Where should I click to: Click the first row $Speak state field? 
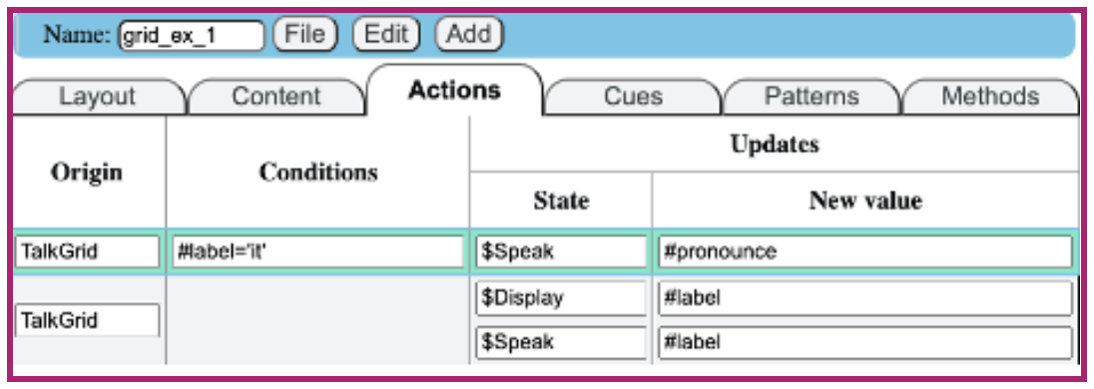562,251
